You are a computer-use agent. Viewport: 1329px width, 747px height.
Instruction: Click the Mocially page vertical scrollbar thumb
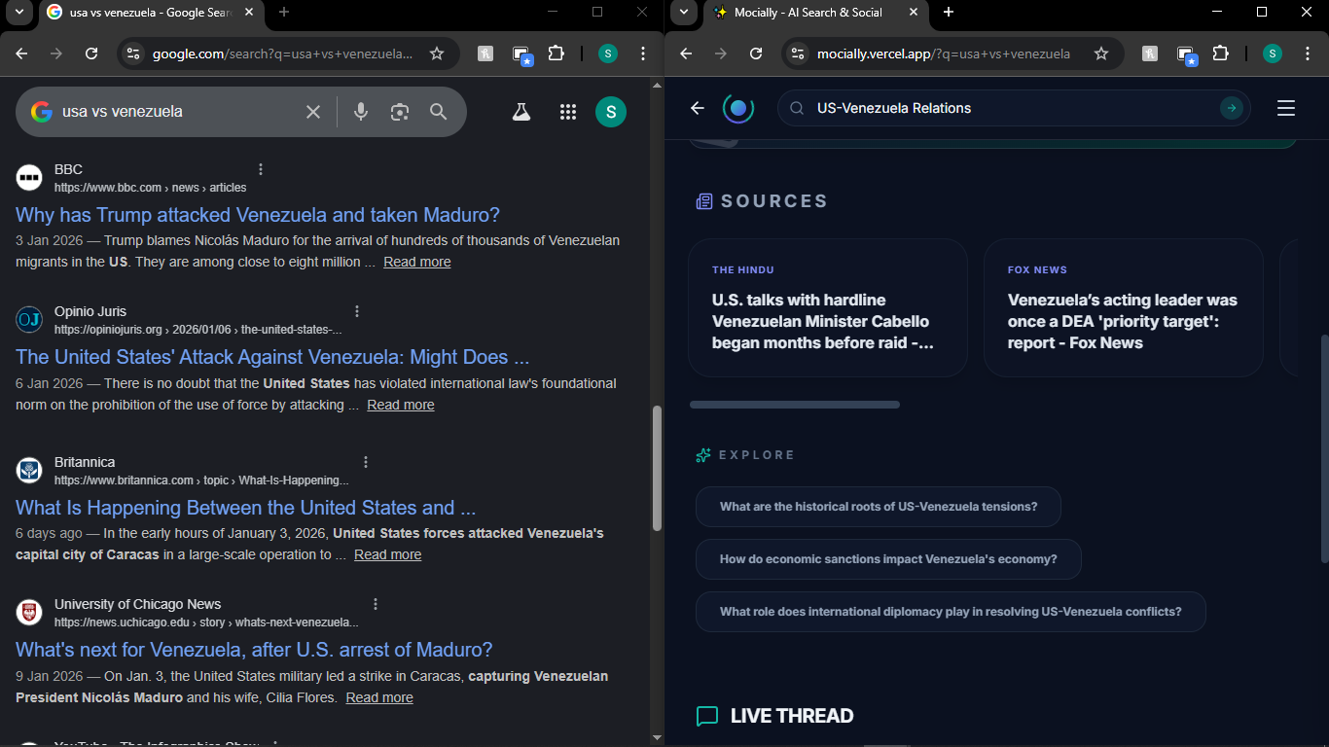point(1324,448)
